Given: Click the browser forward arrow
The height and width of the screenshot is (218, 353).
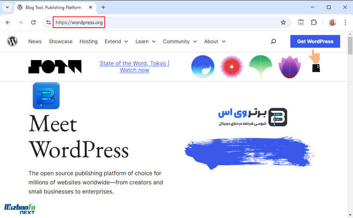Looking at the screenshot, I should [x=21, y=22].
